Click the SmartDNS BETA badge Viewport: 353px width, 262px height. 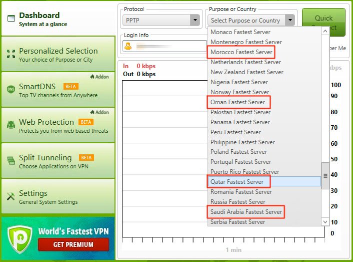pos(70,87)
